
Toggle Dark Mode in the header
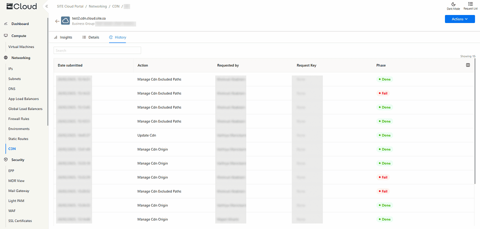[453, 5]
